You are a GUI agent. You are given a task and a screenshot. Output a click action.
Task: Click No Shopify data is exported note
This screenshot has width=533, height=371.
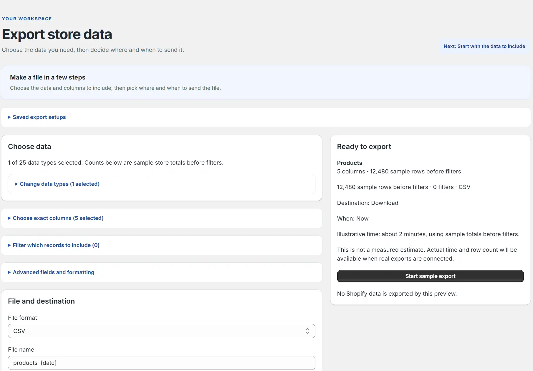[397, 294]
